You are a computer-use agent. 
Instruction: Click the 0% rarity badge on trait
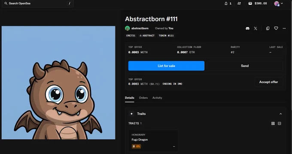coord(136,146)
